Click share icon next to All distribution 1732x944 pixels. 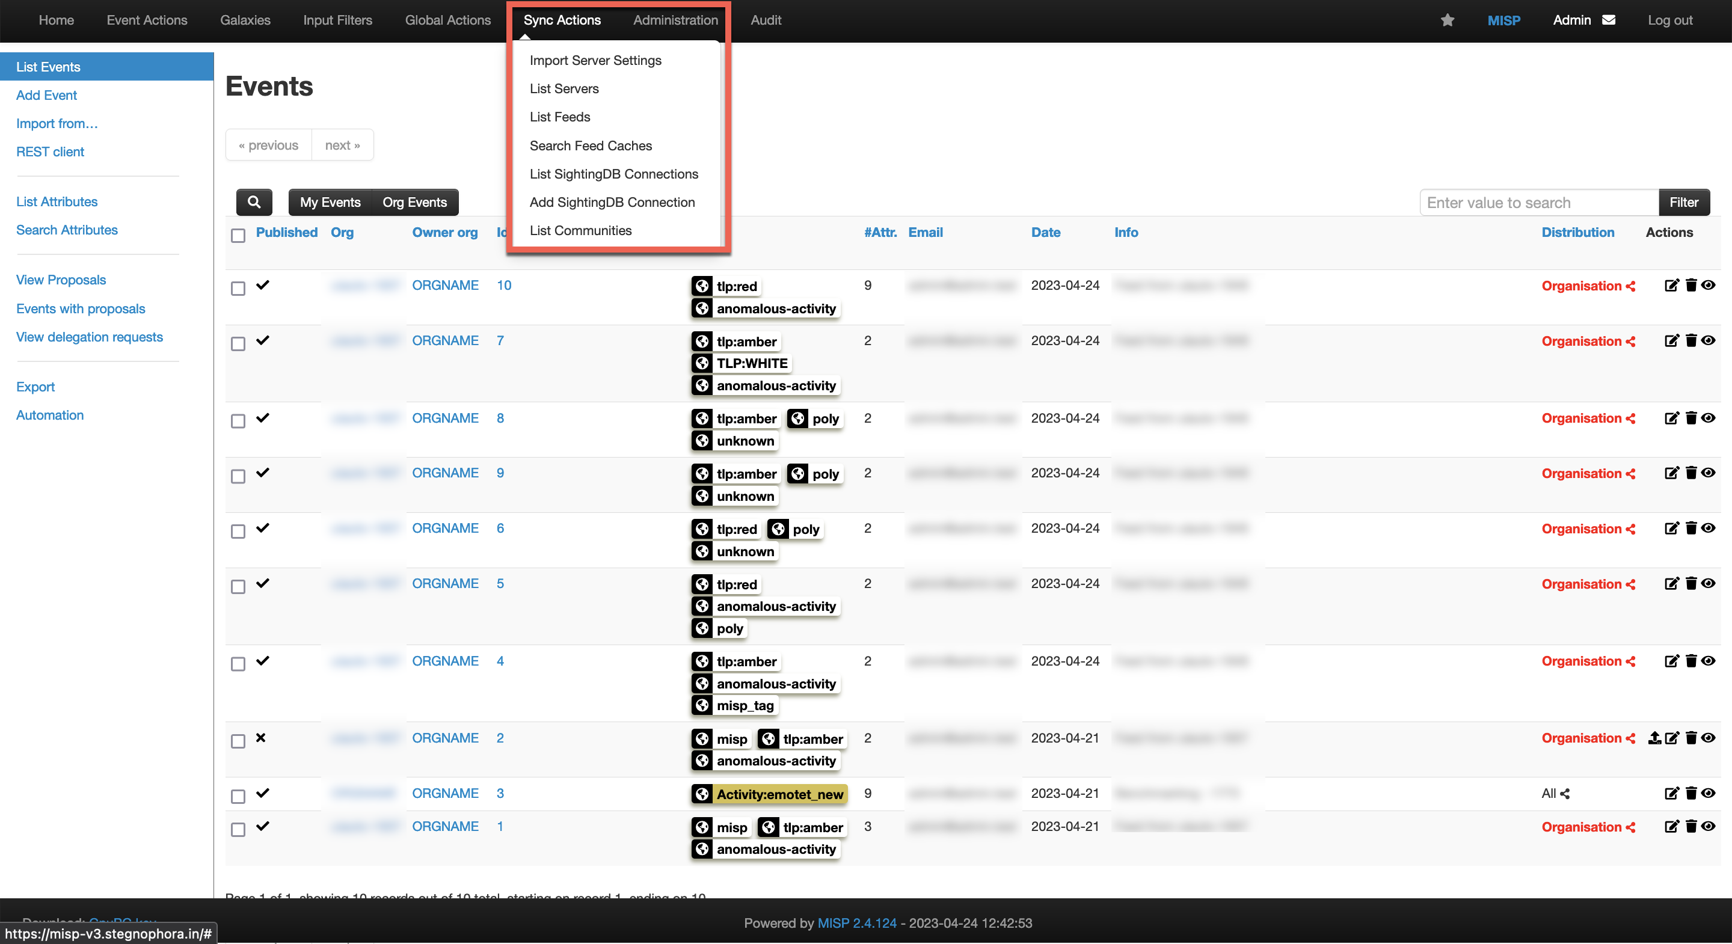[x=1565, y=794]
